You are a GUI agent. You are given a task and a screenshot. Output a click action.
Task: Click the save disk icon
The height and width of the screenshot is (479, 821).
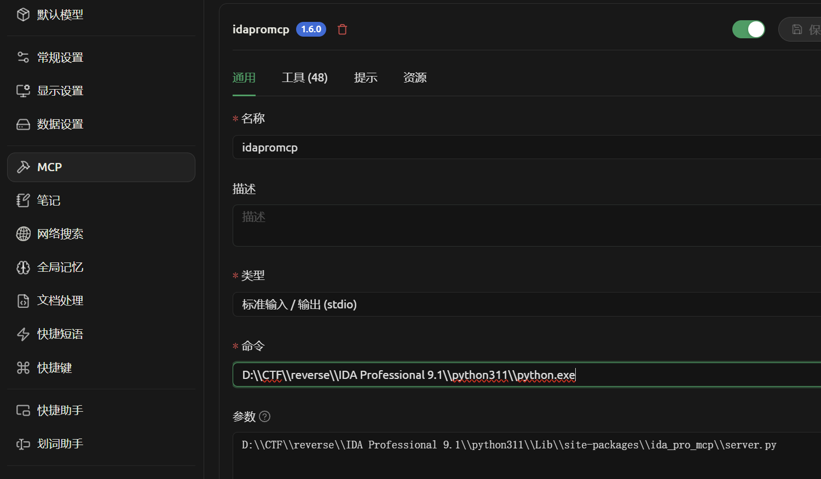(797, 30)
